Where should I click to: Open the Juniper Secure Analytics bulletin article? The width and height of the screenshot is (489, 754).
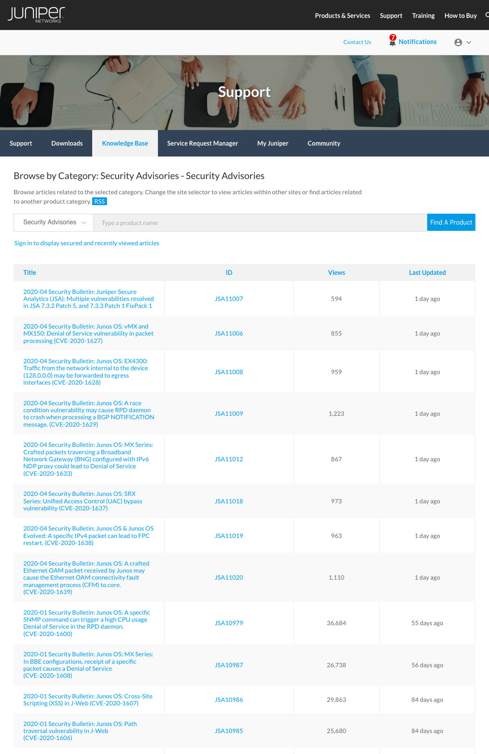88,299
